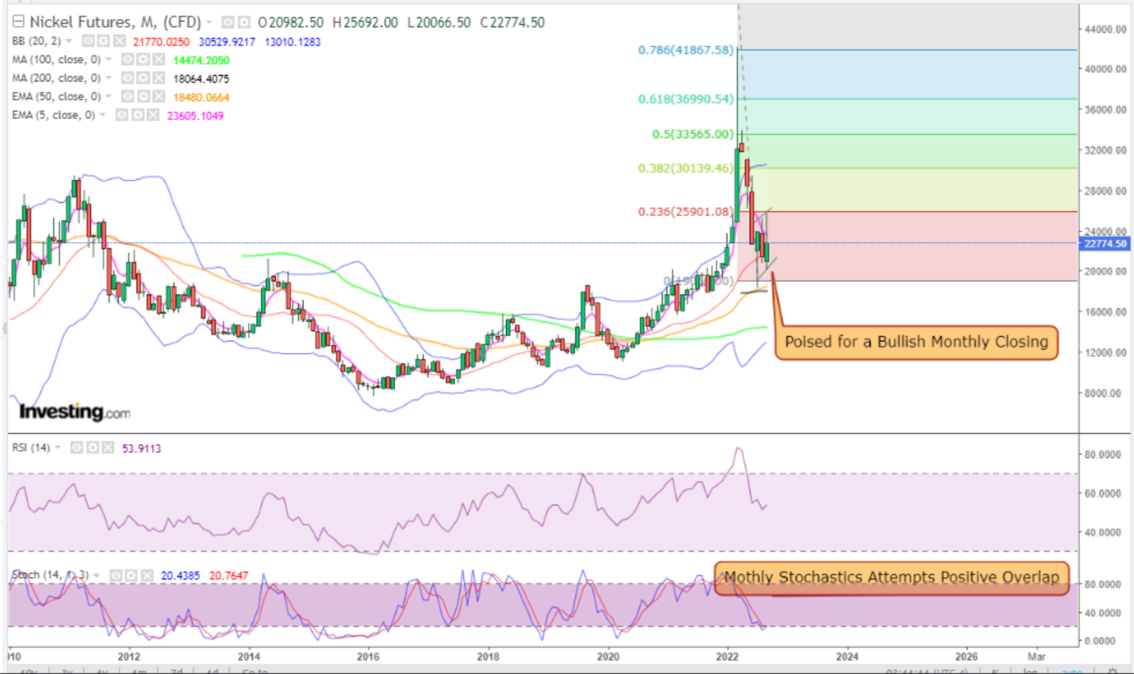Click the Stoch value 20.4385
Viewport: 1134px width, 674px height.
click(x=180, y=575)
